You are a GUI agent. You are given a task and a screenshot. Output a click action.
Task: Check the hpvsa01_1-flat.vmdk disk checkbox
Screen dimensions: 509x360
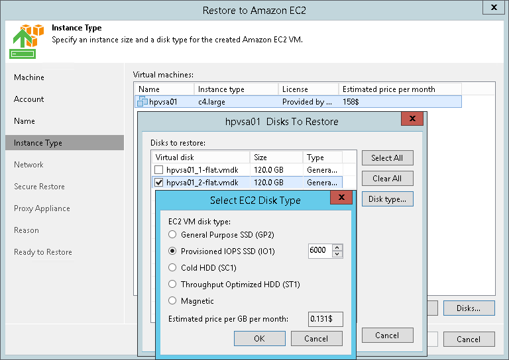pyautogui.click(x=159, y=170)
